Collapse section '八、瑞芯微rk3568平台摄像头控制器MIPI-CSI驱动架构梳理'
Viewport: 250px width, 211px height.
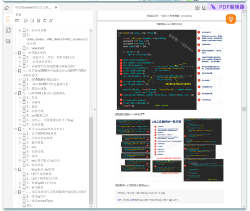click(15, 71)
